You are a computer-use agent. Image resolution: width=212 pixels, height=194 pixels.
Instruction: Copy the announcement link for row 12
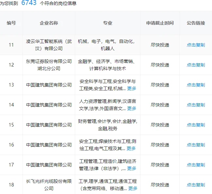196,65
